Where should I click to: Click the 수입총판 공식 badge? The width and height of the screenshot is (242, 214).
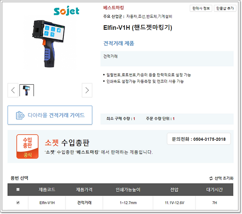tap(28, 146)
